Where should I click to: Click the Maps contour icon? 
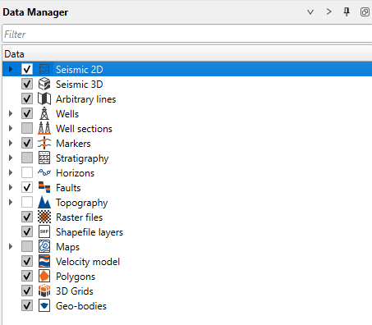point(44,246)
